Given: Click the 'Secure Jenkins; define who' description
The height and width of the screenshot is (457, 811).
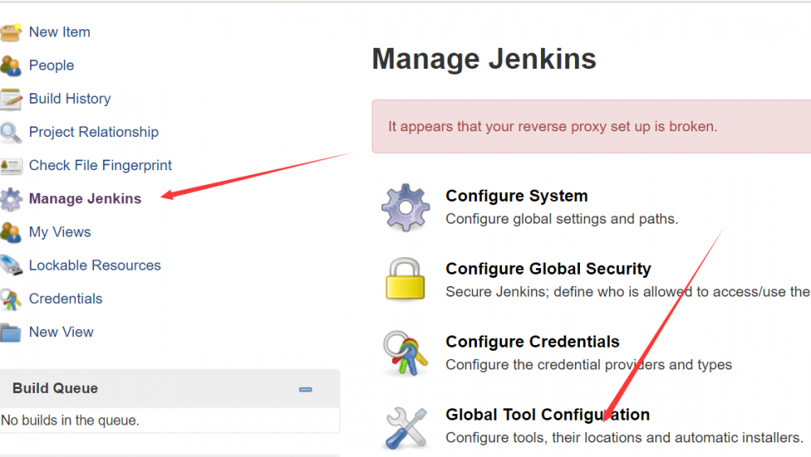Looking at the screenshot, I should (628, 292).
